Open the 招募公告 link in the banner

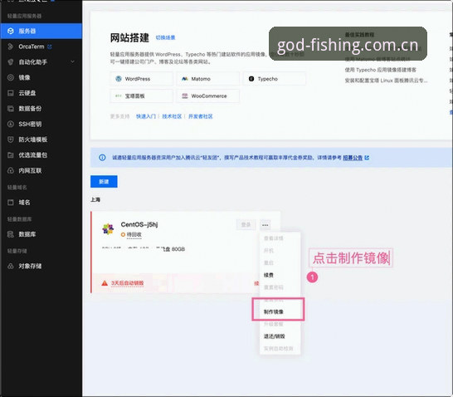(x=353, y=158)
